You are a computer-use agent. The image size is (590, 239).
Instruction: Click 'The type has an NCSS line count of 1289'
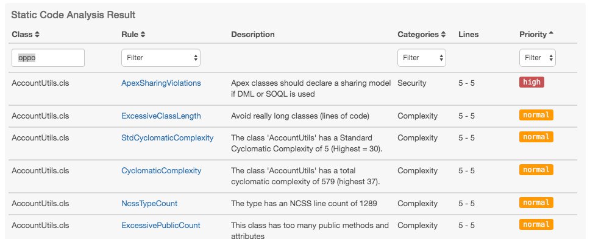[x=304, y=203]
